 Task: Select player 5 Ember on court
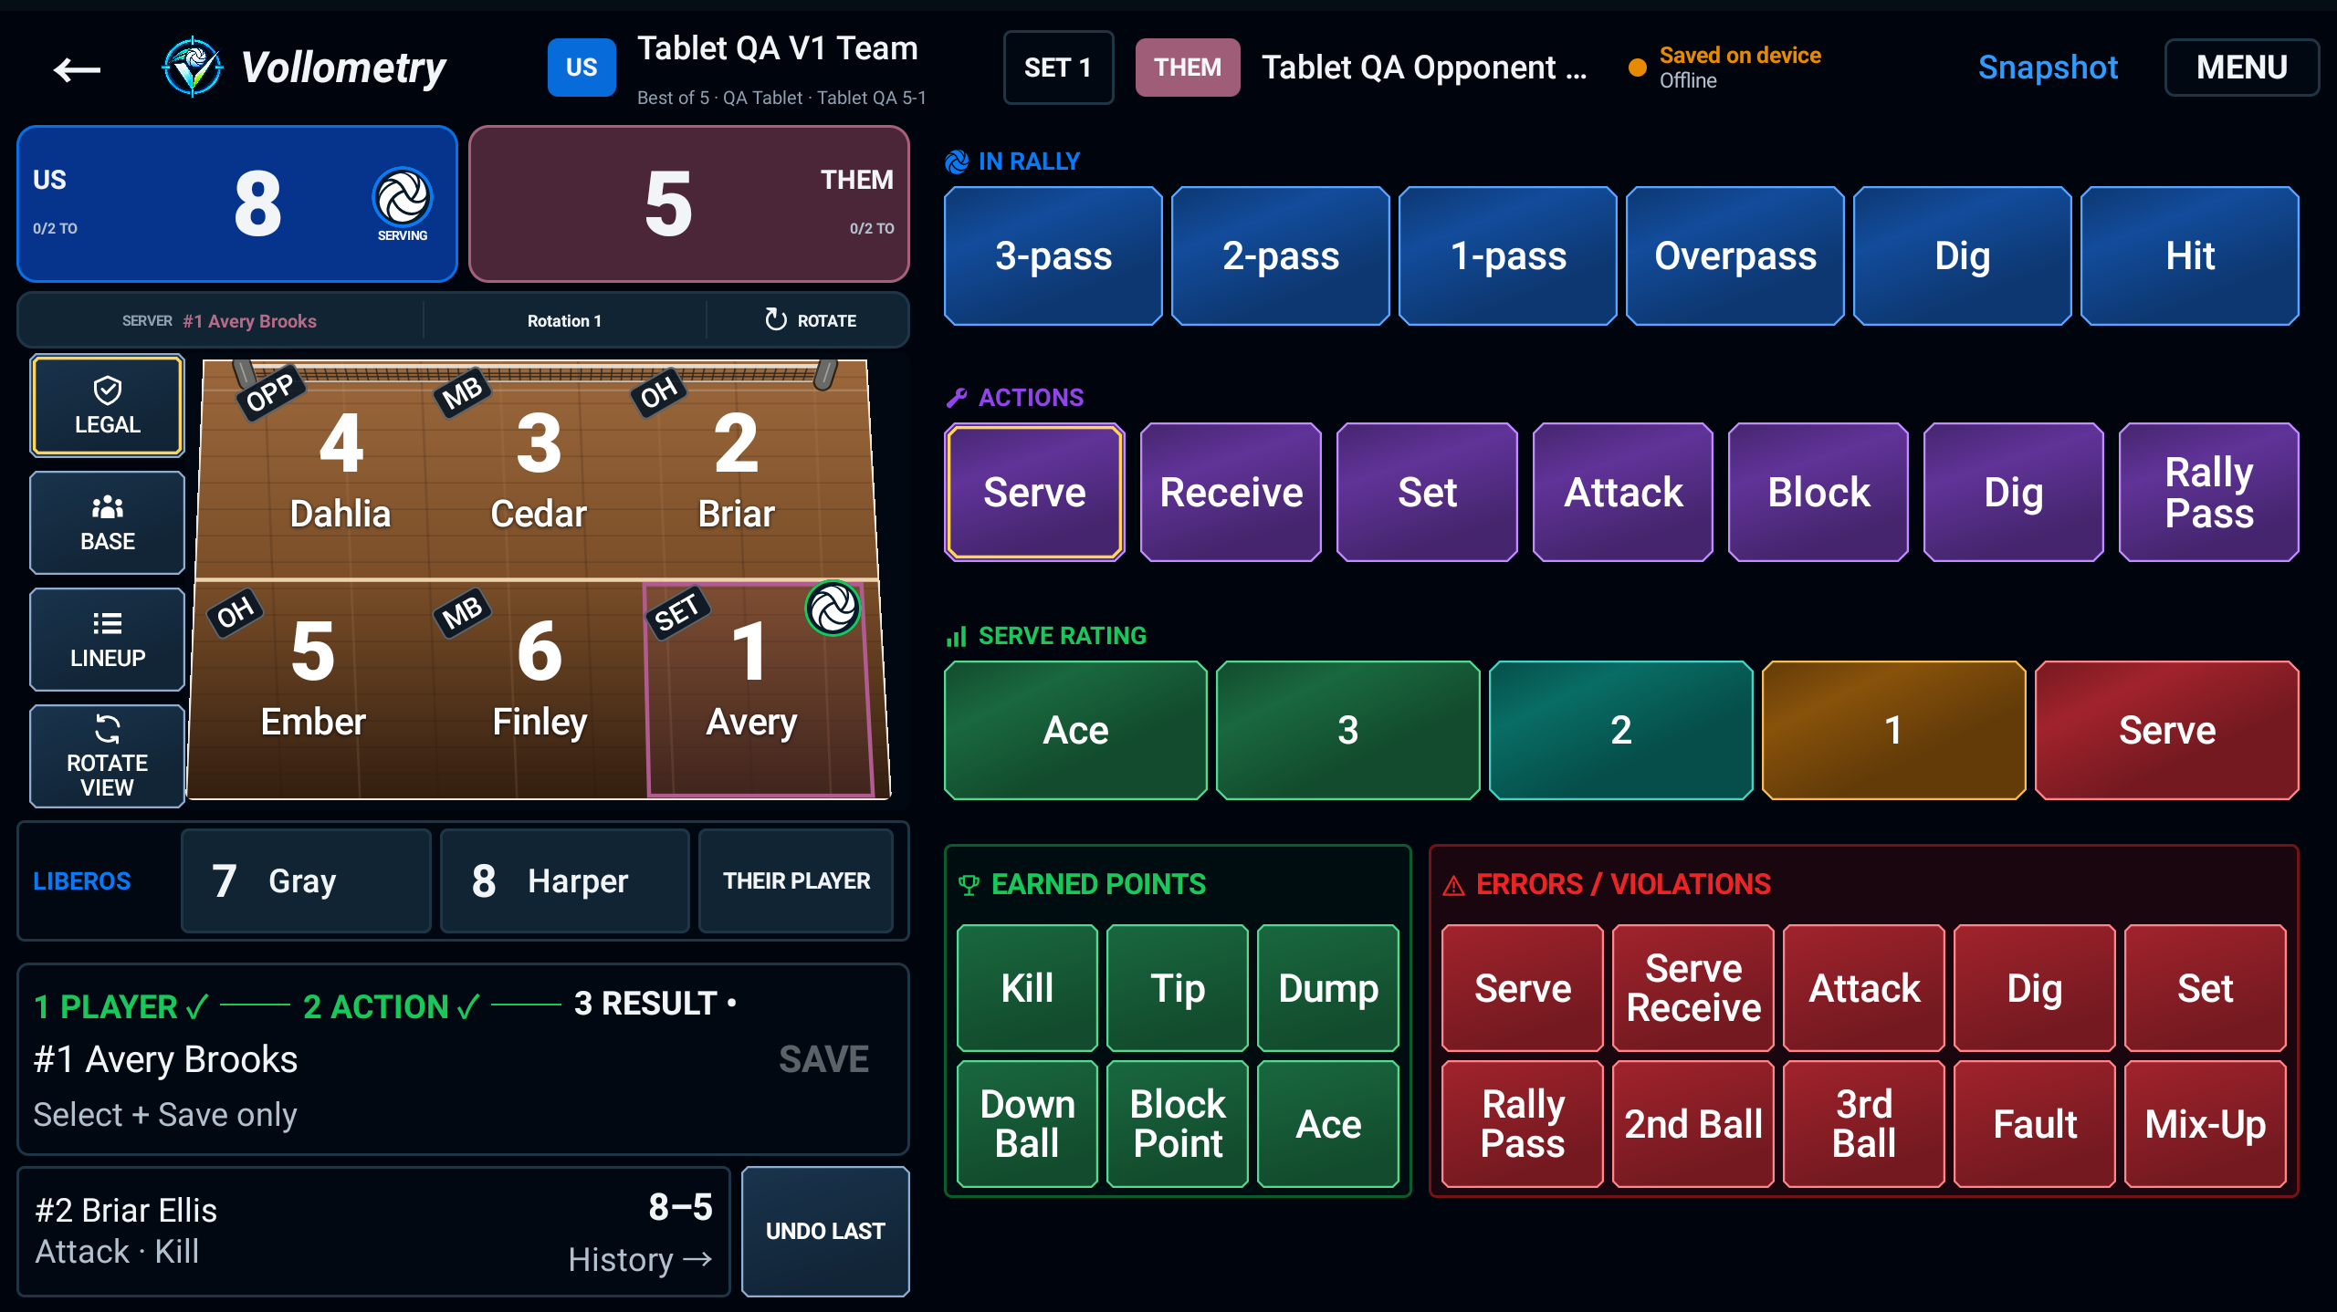[313, 680]
